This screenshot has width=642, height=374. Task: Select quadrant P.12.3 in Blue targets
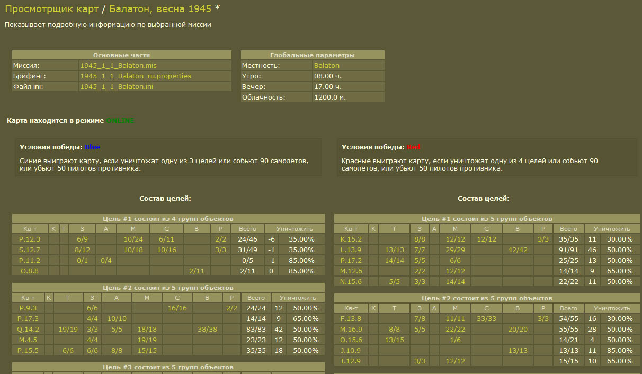29,239
